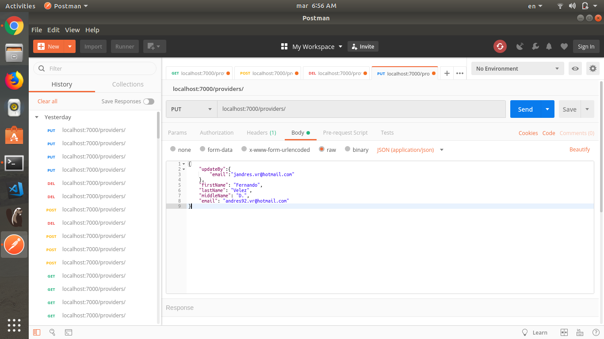Select the form-data body type radio
The height and width of the screenshot is (339, 604).
click(x=203, y=149)
